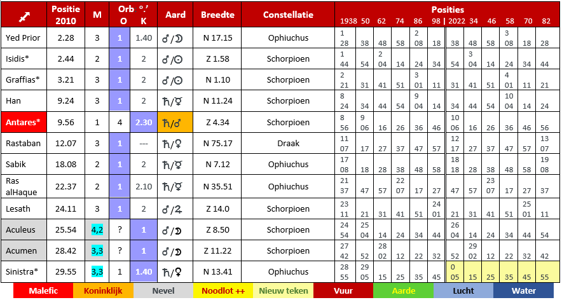Viewport: 562px width, 300px height.
Task: Click position value 22.37 for Ras alHaque
Action: point(65,187)
